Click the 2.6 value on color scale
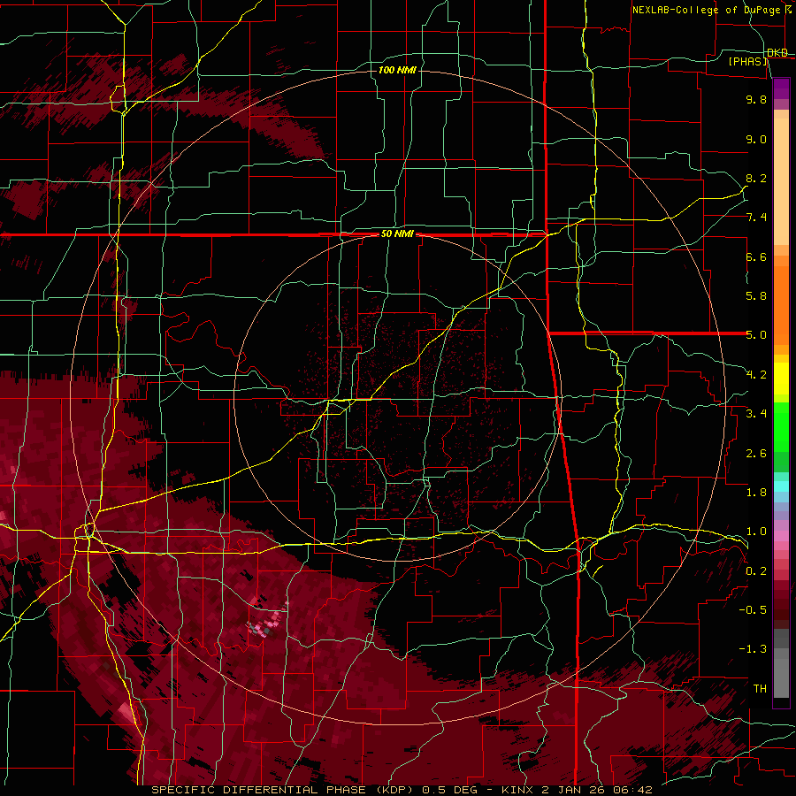This screenshot has height=796, width=796. [x=756, y=454]
